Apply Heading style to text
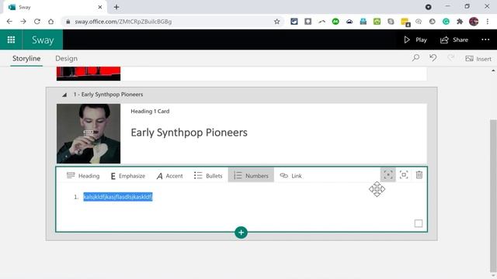This screenshot has width=497, height=279. click(83, 176)
